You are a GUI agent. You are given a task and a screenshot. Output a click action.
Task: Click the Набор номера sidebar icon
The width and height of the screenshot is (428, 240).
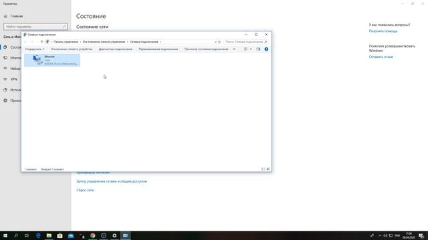[x=5, y=69]
